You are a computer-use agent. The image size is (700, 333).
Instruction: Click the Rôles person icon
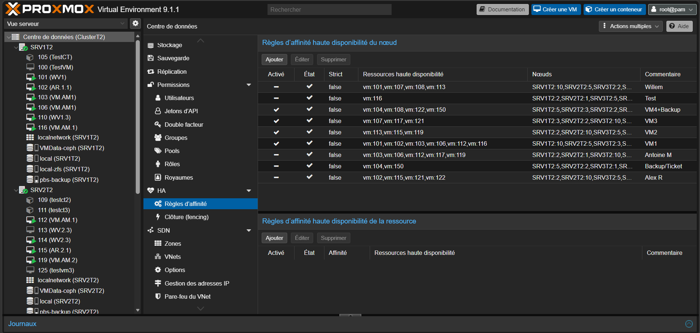pyautogui.click(x=158, y=164)
